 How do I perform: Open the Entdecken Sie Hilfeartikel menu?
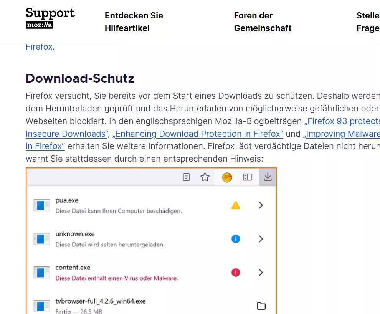(x=134, y=22)
